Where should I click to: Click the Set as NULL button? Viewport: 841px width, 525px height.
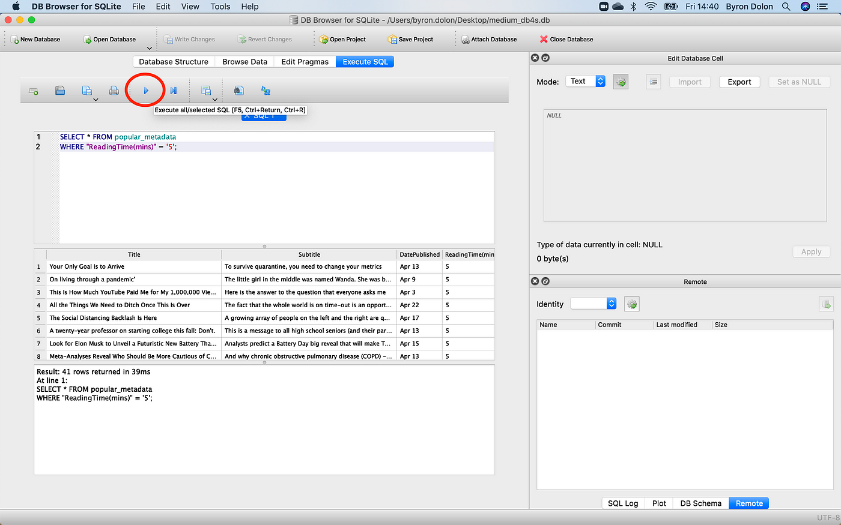799,82
